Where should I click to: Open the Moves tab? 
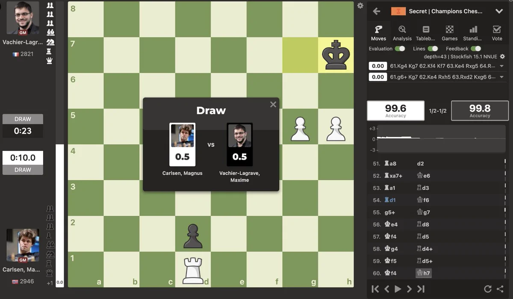[378, 33]
